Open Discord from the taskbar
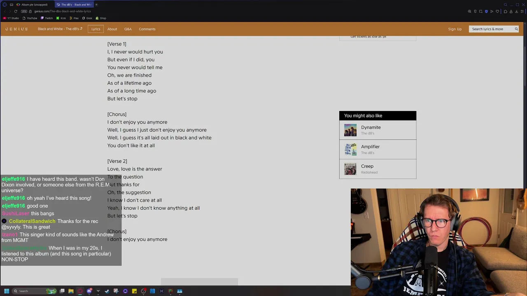This screenshot has height=296, width=527. (89, 291)
